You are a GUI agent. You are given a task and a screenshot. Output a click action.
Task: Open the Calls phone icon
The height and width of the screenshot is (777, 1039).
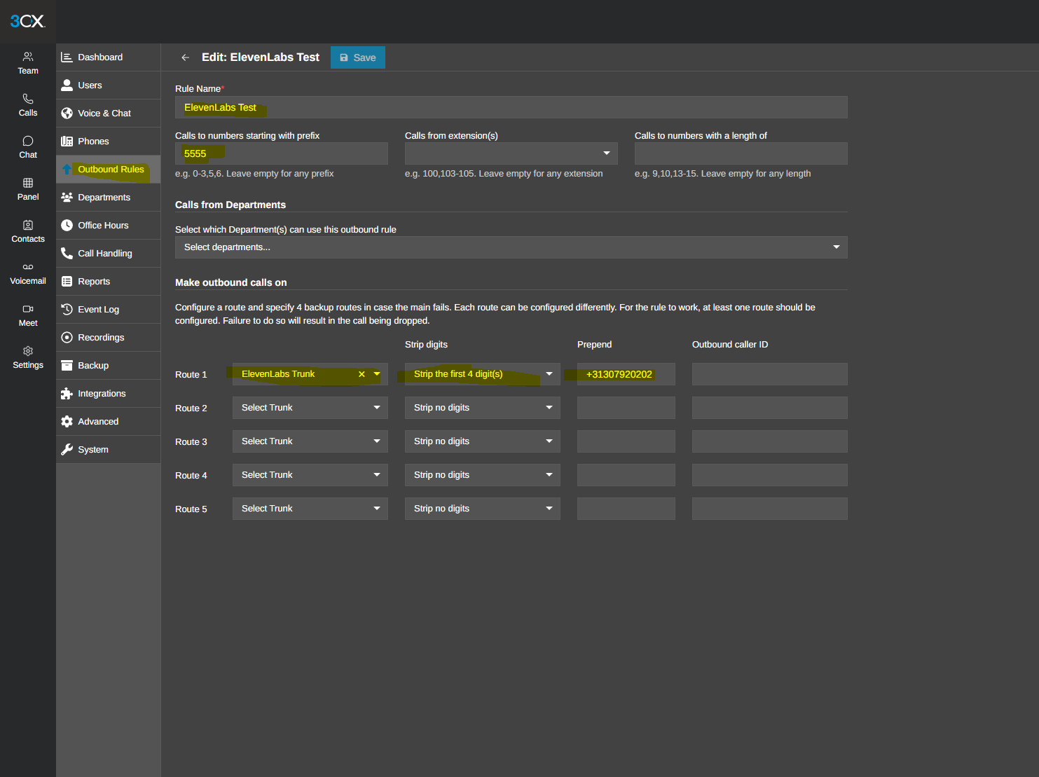28,99
